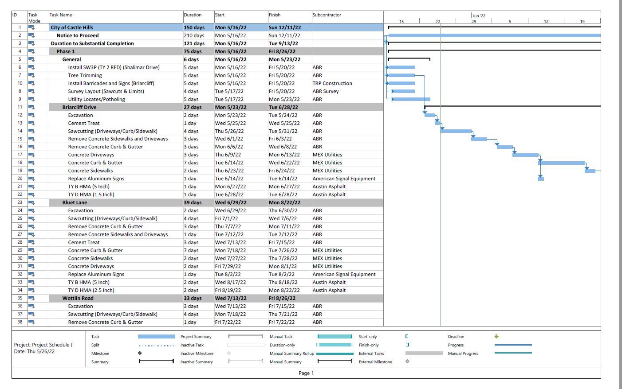Click the task mode icon in Briarcliff Drive row
The height and width of the screenshot is (389, 622).
[31, 107]
